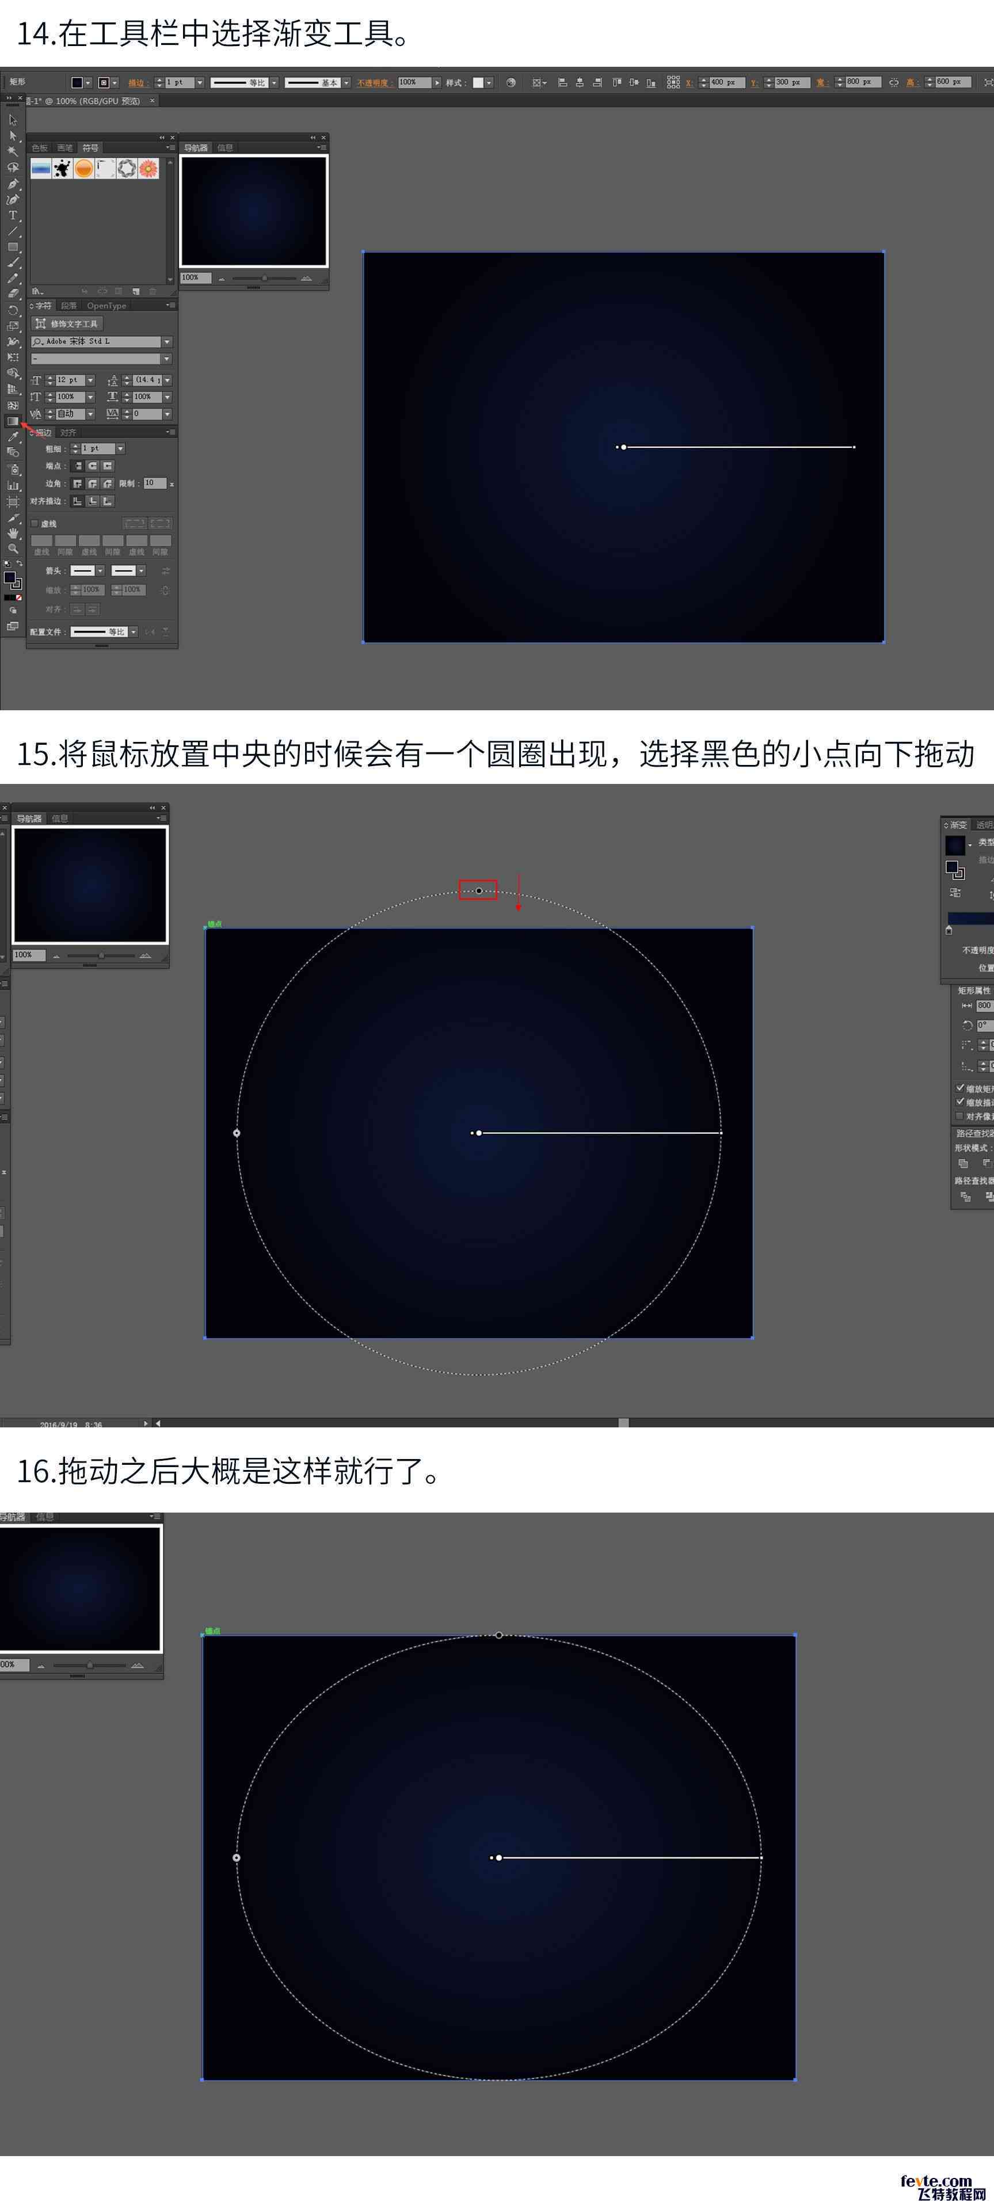This screenshot has width=994, height=2209.
Task: Select the Rotate tool
Action: point(13,310)
